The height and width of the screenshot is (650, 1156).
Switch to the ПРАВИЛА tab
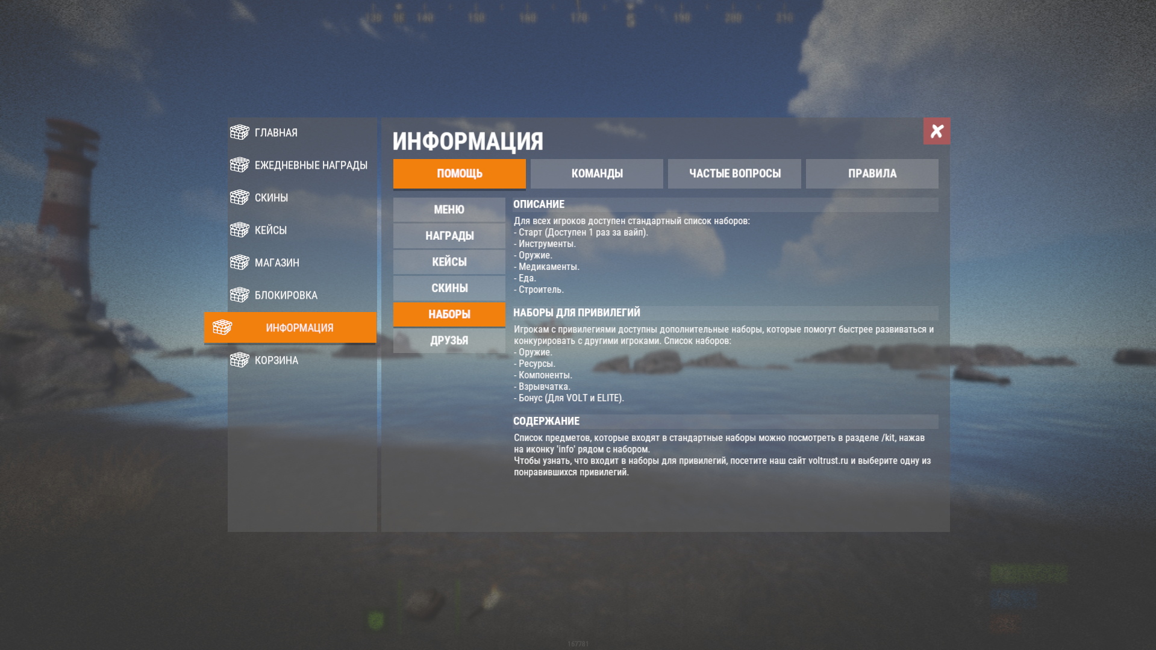click(x=872, y=173)
